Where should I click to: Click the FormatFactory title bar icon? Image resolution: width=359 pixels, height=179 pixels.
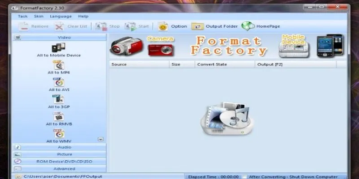14,8
